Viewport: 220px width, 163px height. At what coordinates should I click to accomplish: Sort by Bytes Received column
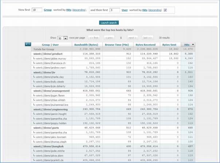pos(145,45)
